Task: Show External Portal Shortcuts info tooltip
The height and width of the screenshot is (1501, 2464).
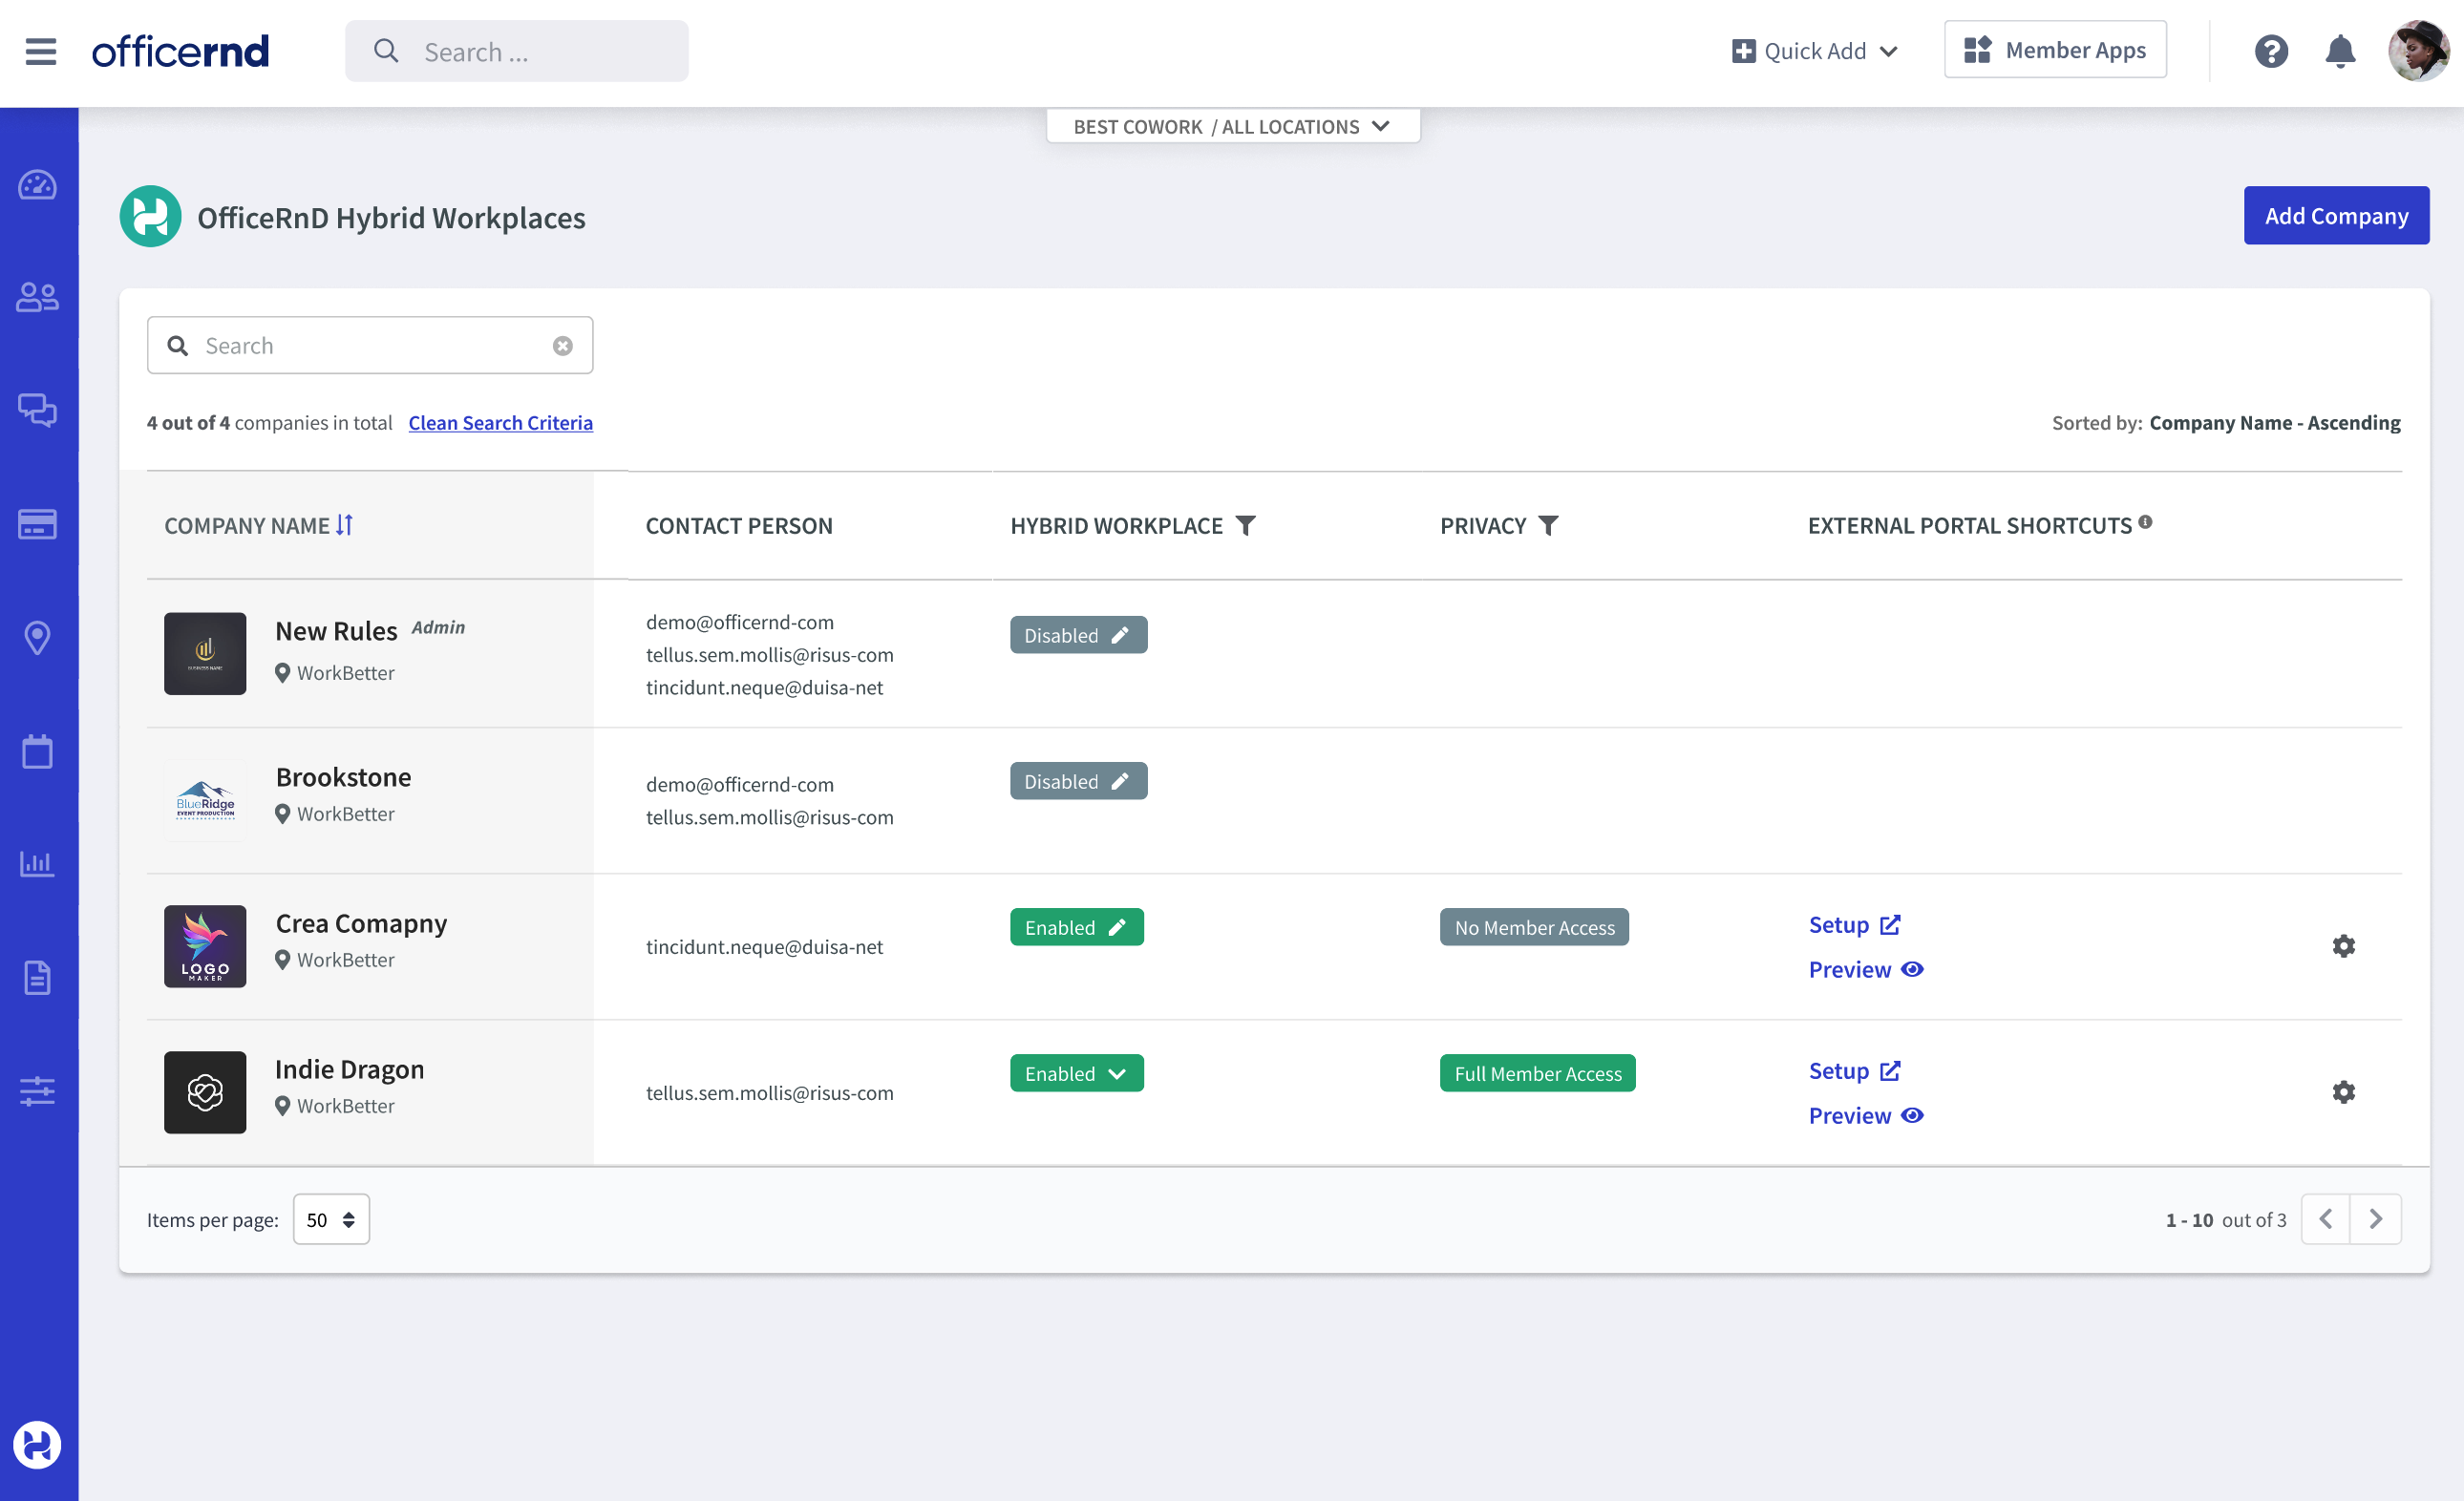Action: (x=2145, y=522)
